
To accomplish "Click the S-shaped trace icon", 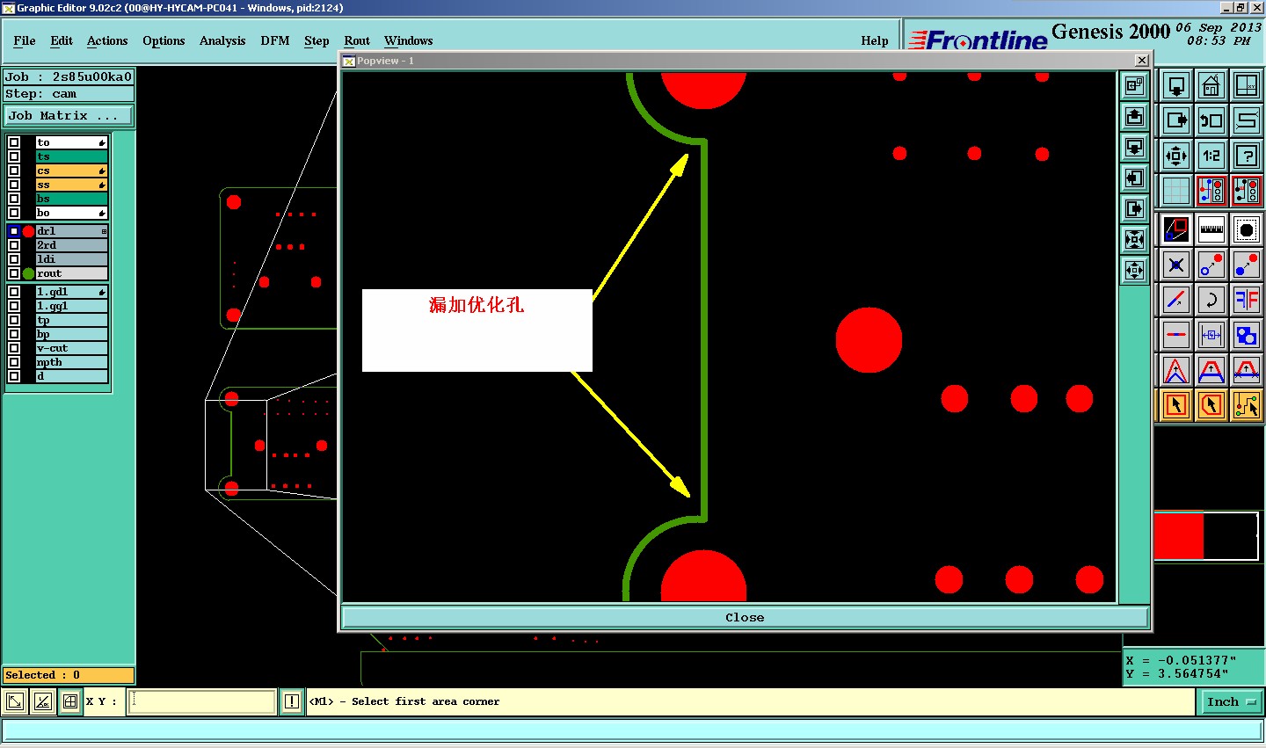I will click(1247, 120).
